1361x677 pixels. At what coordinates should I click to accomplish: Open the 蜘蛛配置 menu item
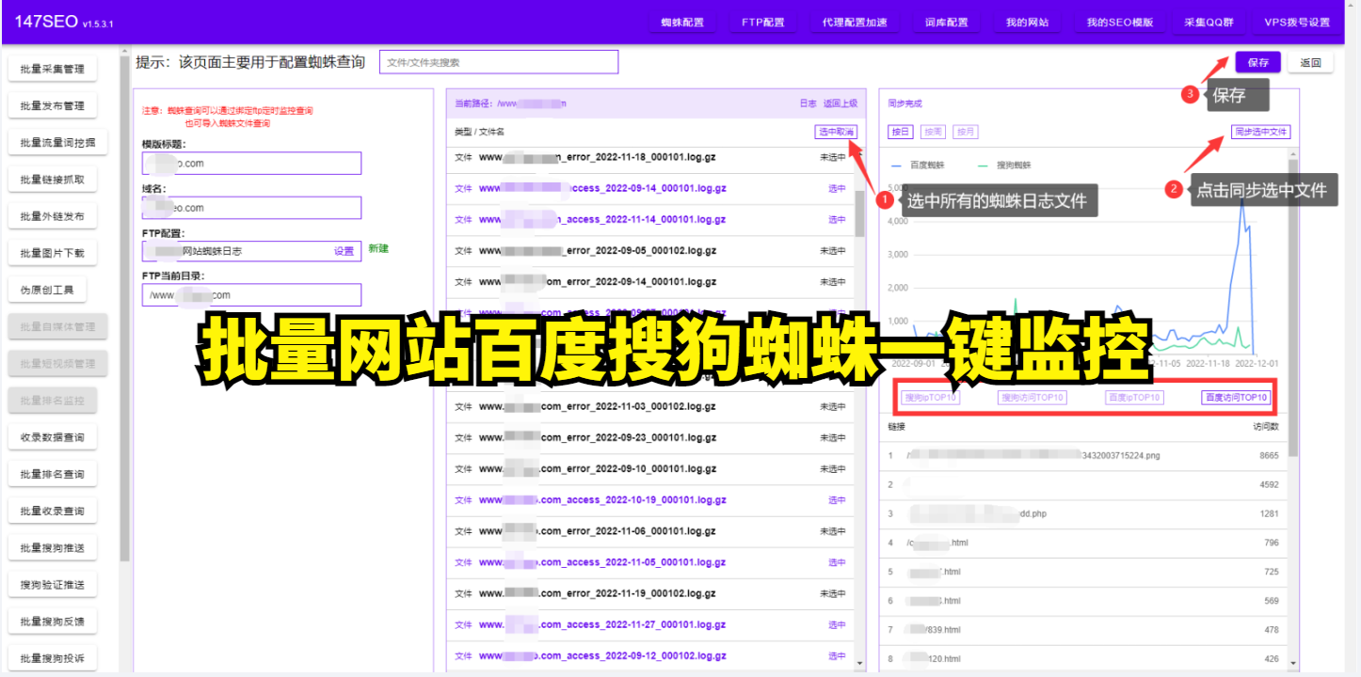682,23
